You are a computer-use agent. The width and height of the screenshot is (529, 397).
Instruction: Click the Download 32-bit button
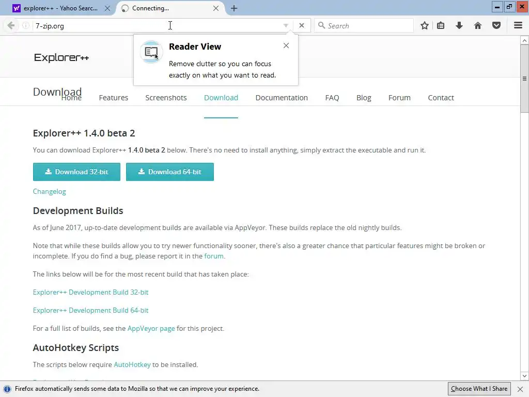point(76,172)
